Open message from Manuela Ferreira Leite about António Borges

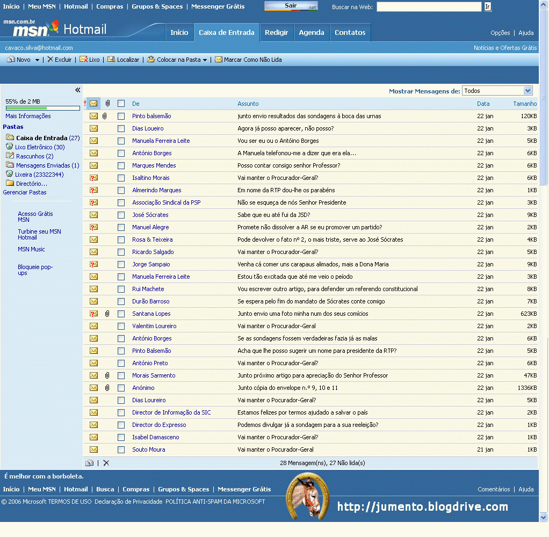[278, 141]
